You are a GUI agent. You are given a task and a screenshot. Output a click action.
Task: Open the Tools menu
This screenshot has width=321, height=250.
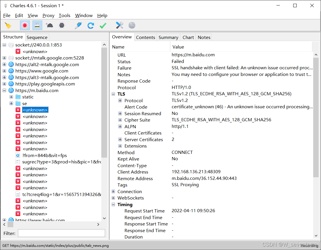(65, 16)
